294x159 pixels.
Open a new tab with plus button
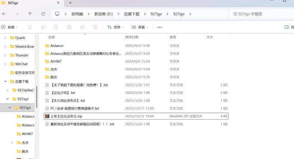point(70,3)
